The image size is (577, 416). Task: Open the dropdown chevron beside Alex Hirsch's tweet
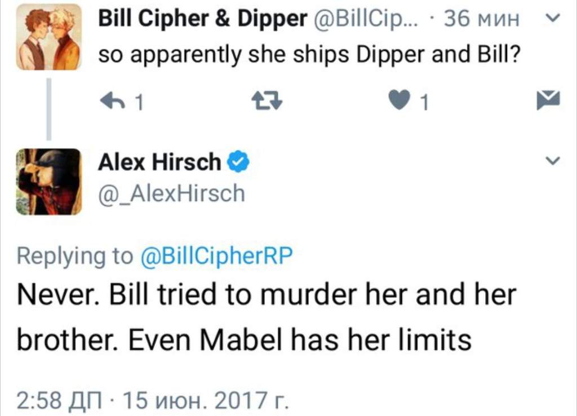[x=552, y=161]
